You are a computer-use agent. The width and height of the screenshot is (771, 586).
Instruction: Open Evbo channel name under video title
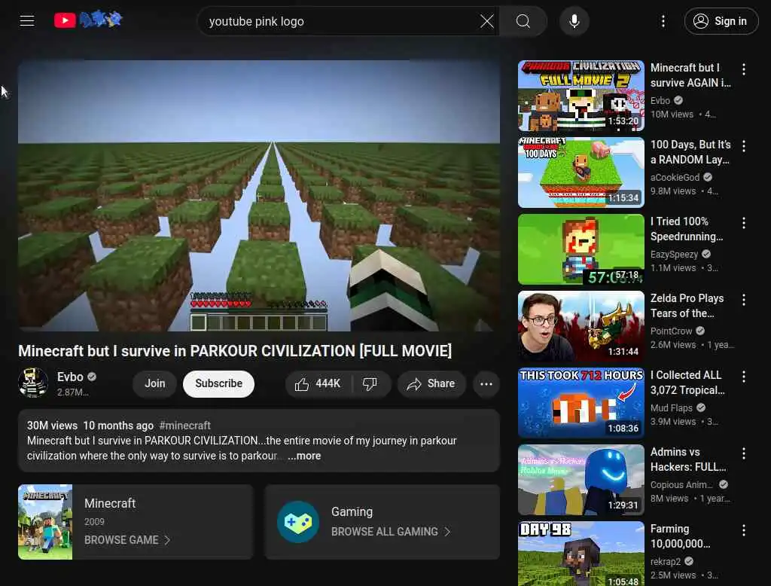coord(70,377)
